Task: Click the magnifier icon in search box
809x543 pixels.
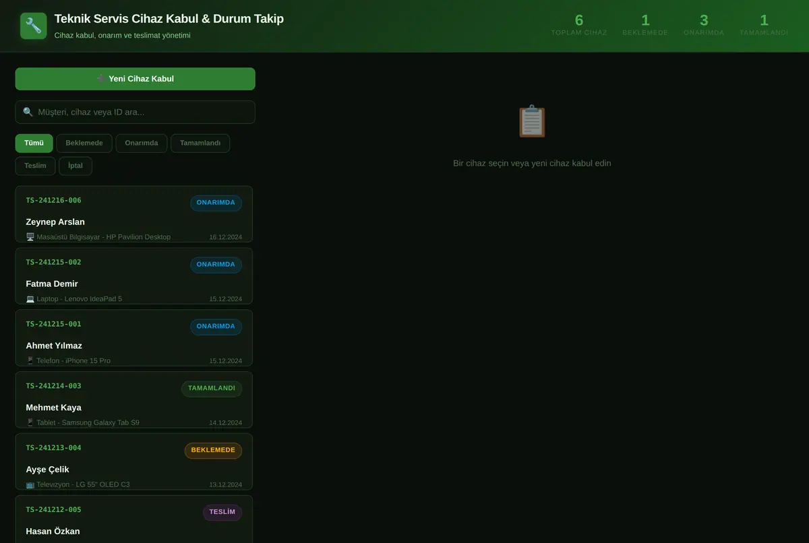Action: pyautogui.click(x=28, y=112)
